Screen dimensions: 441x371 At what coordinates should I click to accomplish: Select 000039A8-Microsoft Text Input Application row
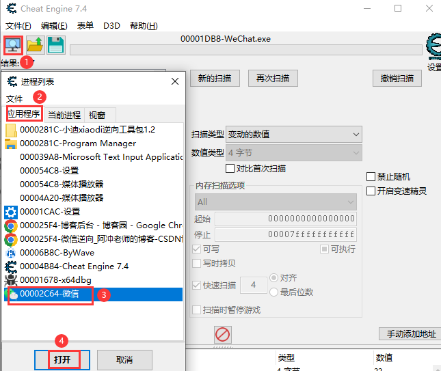pyautogui.click(x=94, y=157)
